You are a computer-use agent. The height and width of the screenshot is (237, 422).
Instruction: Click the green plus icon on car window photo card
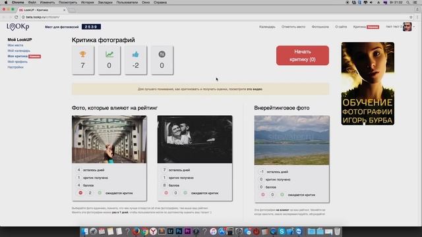tap(185, 193)
